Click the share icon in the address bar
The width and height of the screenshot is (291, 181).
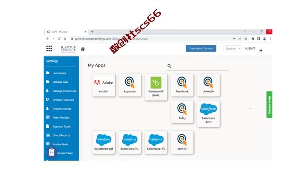click(x=240, y=38)
